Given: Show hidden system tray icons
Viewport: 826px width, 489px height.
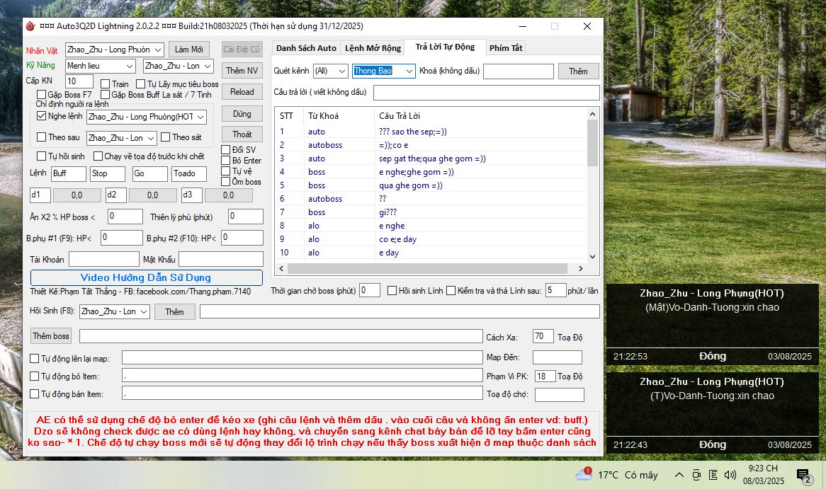Looking at the screenshot, I should pos(679,475).
